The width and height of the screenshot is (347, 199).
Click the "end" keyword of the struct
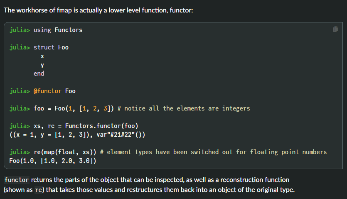[x=39, y=74]
